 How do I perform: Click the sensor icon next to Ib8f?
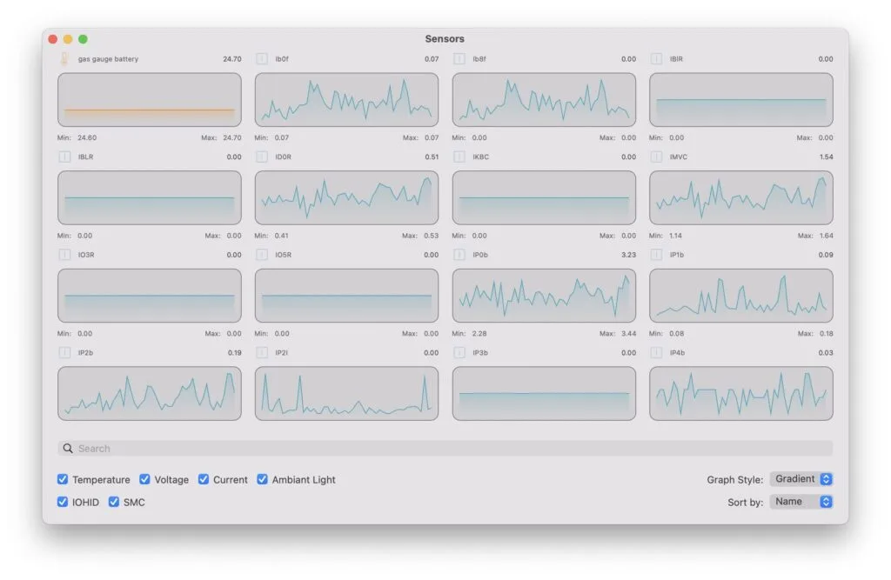click(459, 59)
